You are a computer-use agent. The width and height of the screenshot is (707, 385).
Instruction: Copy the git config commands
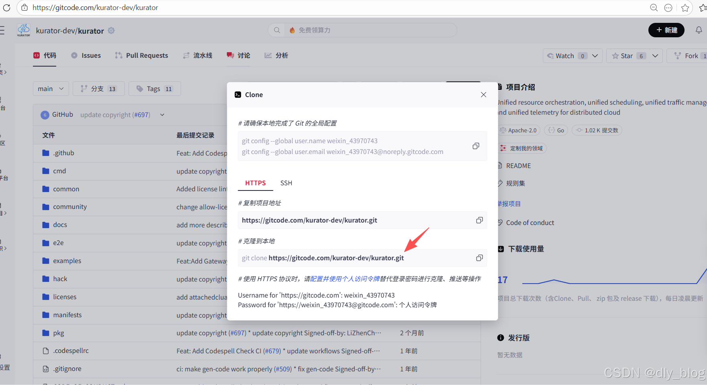click(476, 146)
